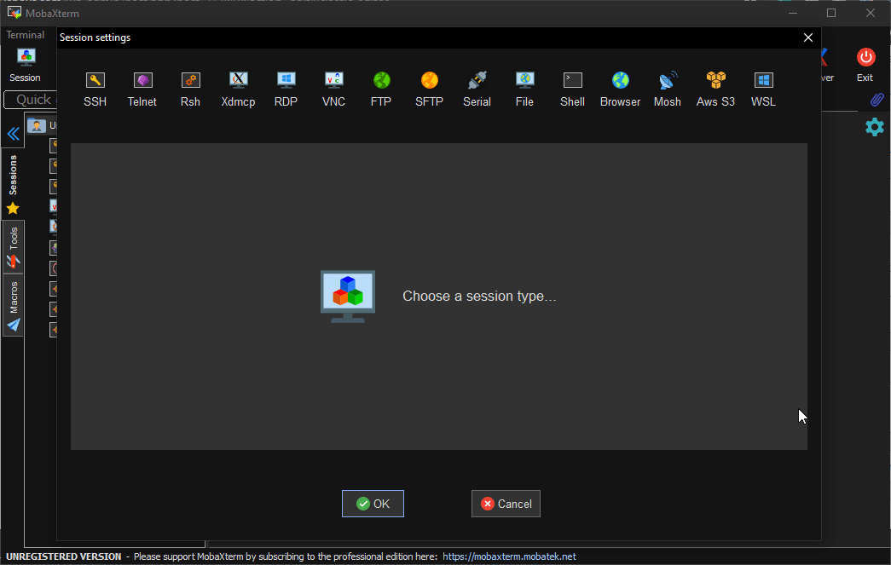891x565 pixels.
Task: Click the Choose a session type monitor image
Action: [348, 297]
